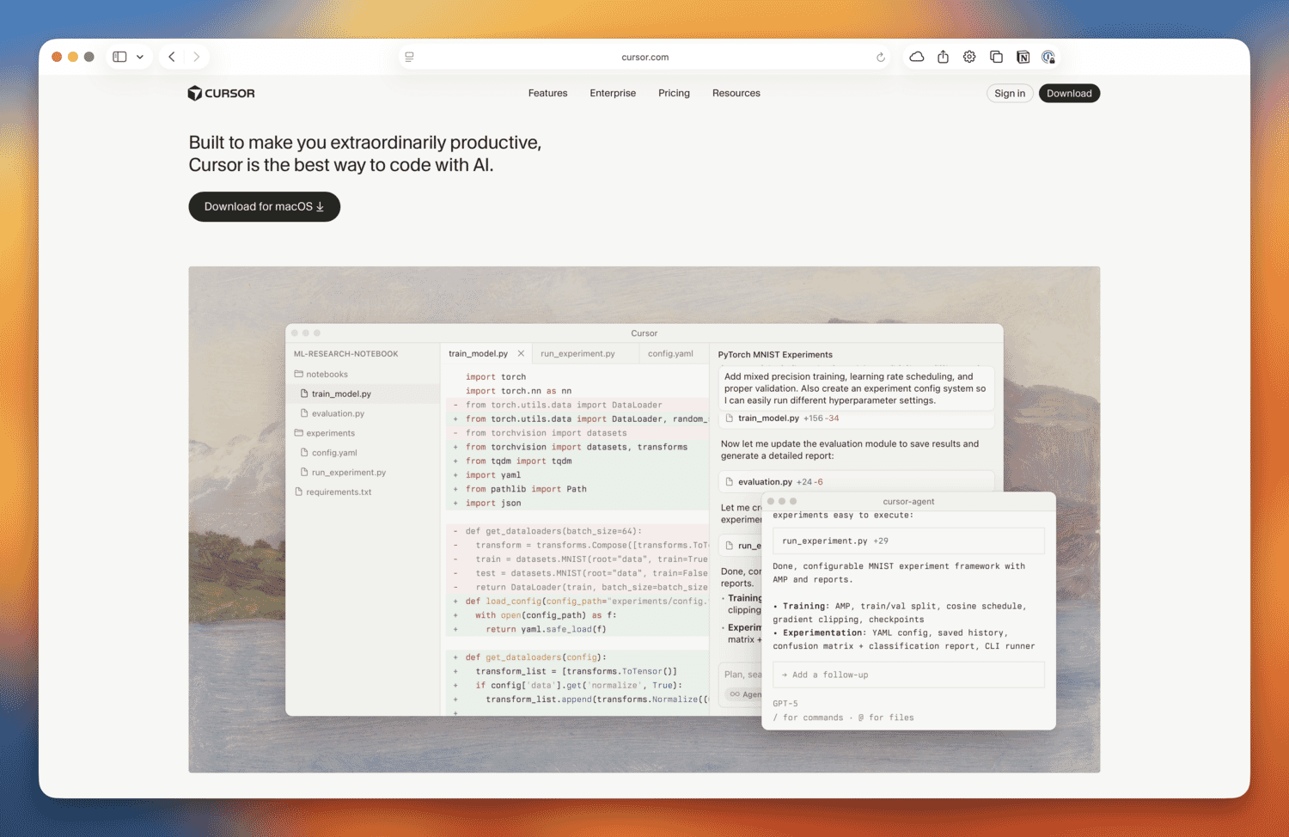Click the PyTorch MNIST Experiments chat title
1289x837 pixels.
tap(775, 354)
